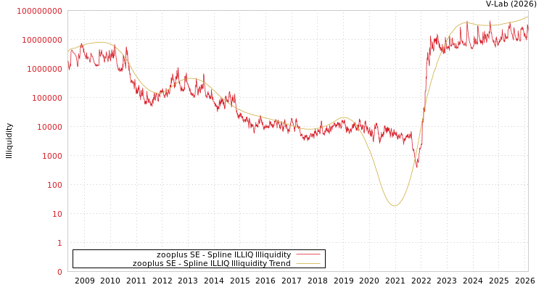Click the 2024 x-axis label
This screenshot has width=544, height=290.
pyautogui.click(x=473, y=281)
